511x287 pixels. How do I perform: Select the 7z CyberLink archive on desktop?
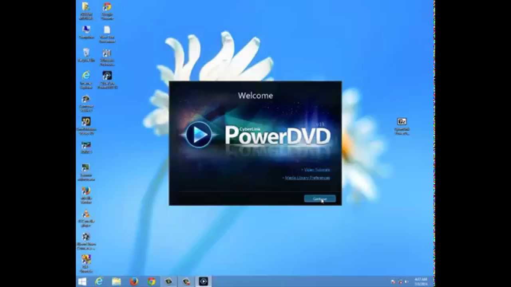402,126
